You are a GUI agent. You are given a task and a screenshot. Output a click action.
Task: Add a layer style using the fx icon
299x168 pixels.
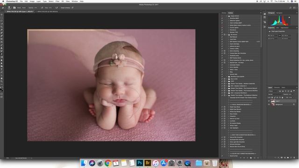[278, 158]
